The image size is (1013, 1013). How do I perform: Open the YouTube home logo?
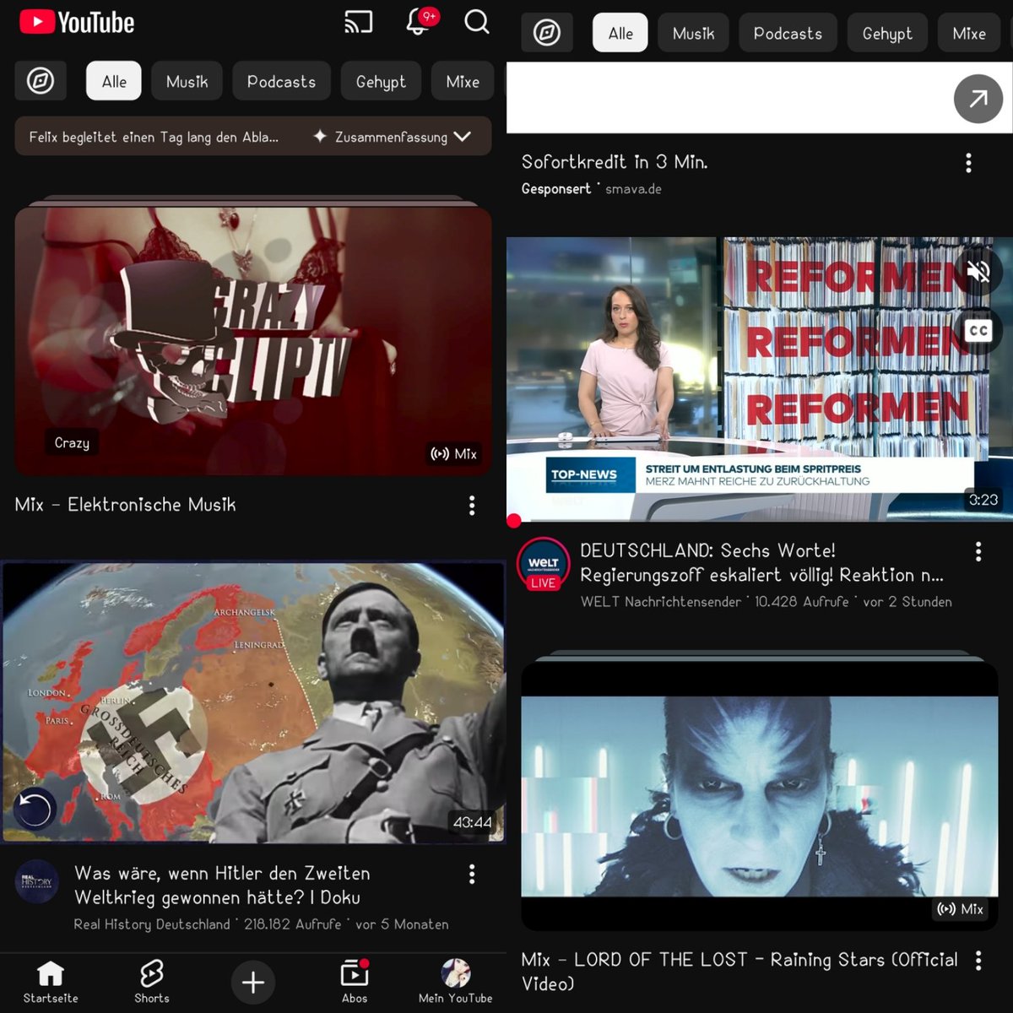pyautogui.click(x=77, y=22)
